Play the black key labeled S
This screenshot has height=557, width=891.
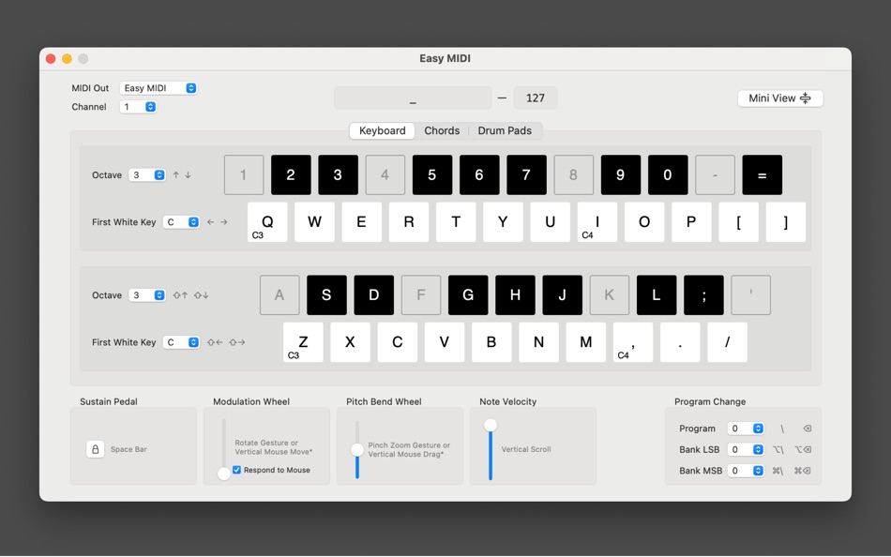click(326, 295)
